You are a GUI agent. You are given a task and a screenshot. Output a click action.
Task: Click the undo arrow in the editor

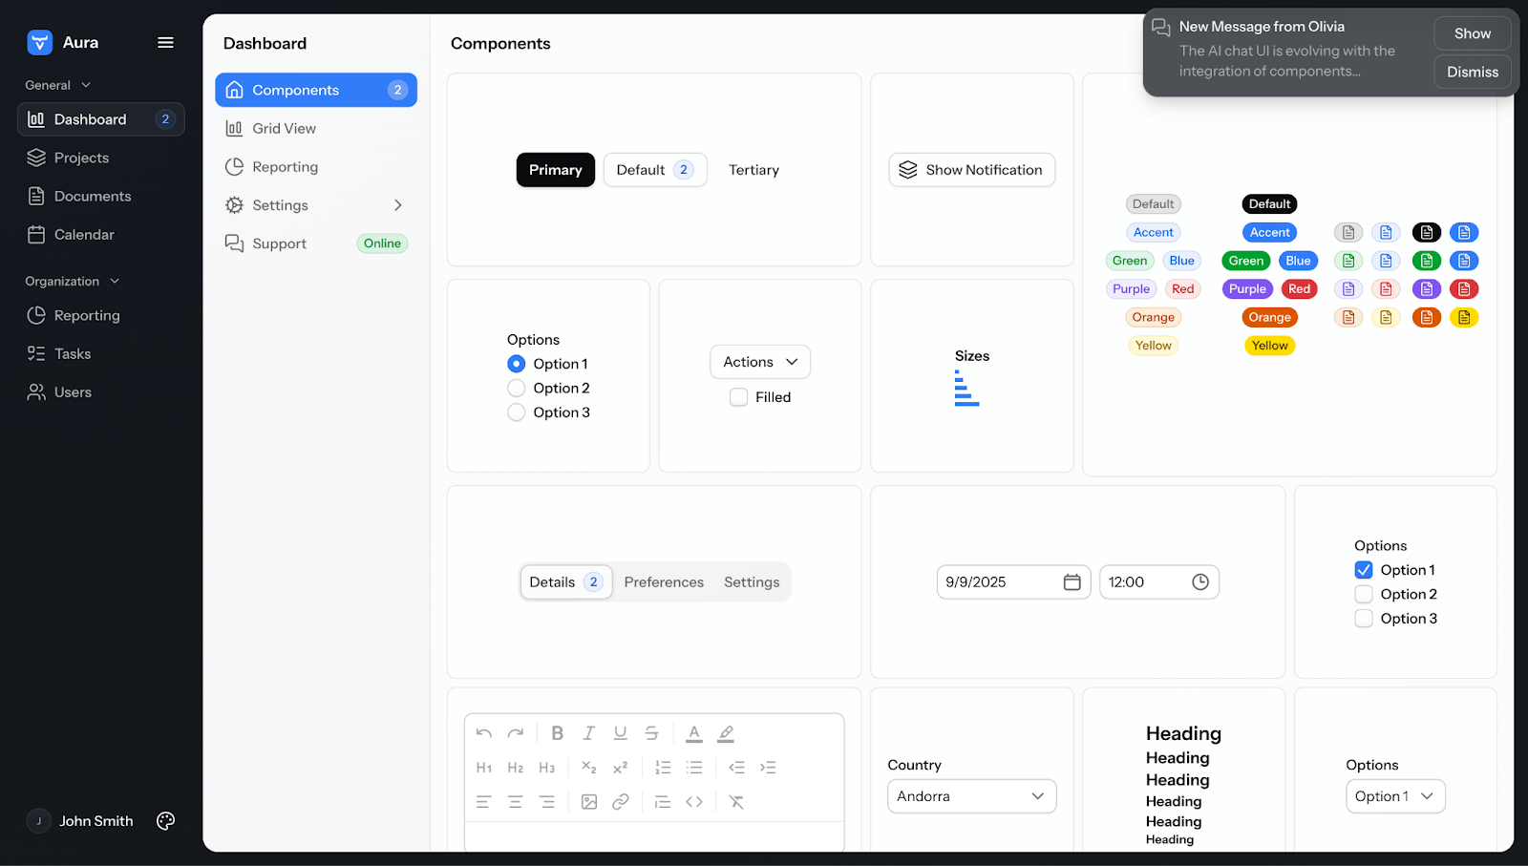pyautogui.click(x=484, y=733)
